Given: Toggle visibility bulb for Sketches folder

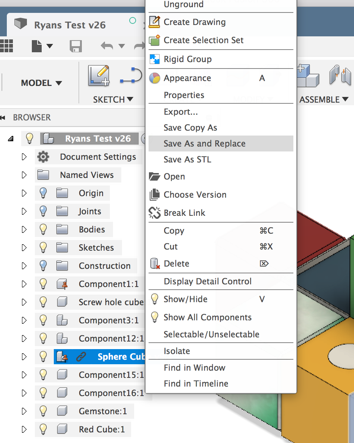Looking at the screenshot, I should pyautogui.click(x=43, y=248).
